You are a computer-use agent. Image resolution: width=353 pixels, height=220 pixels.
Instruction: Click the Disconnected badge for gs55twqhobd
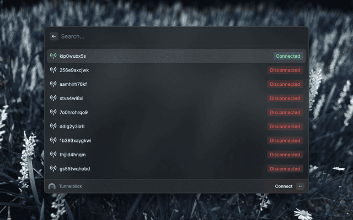pos(285,169)
